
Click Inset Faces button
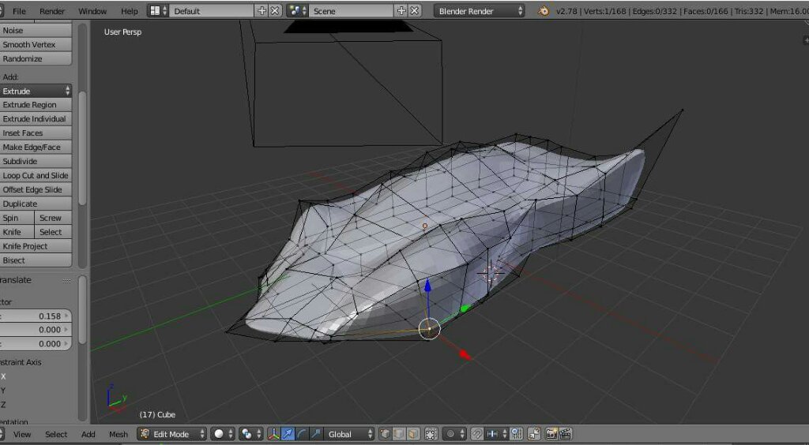tap(36, 133)
